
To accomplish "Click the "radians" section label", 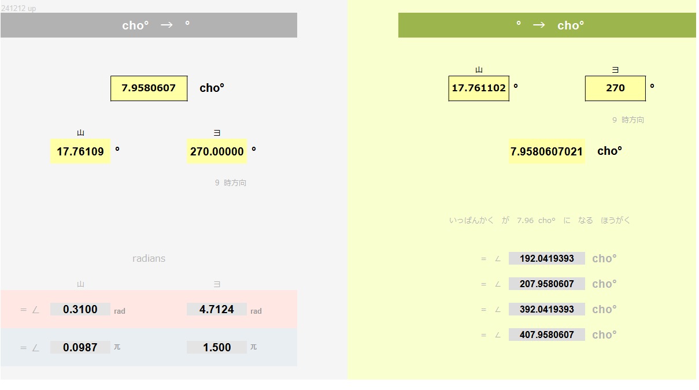I will (x=149, y=259).
